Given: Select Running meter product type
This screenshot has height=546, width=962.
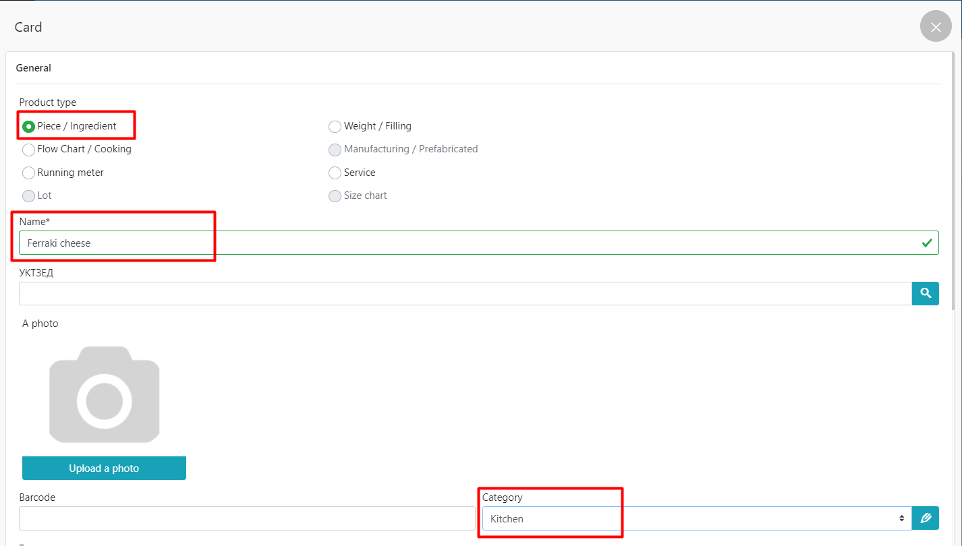Looking at the screenshot, I should (x=29, y=173).
